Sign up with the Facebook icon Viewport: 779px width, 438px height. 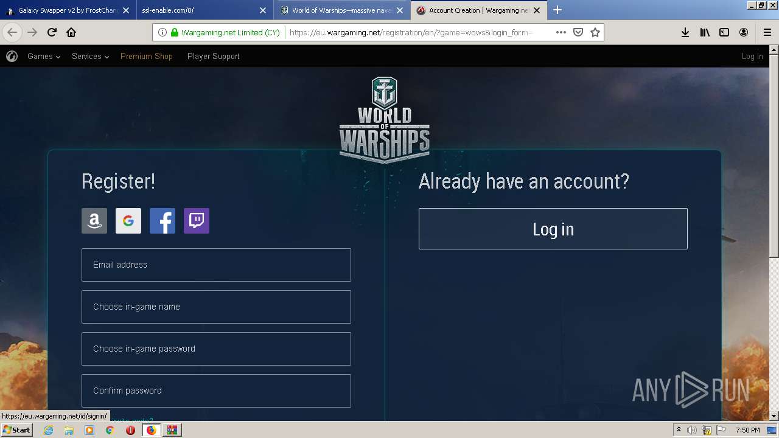point(162,221)
